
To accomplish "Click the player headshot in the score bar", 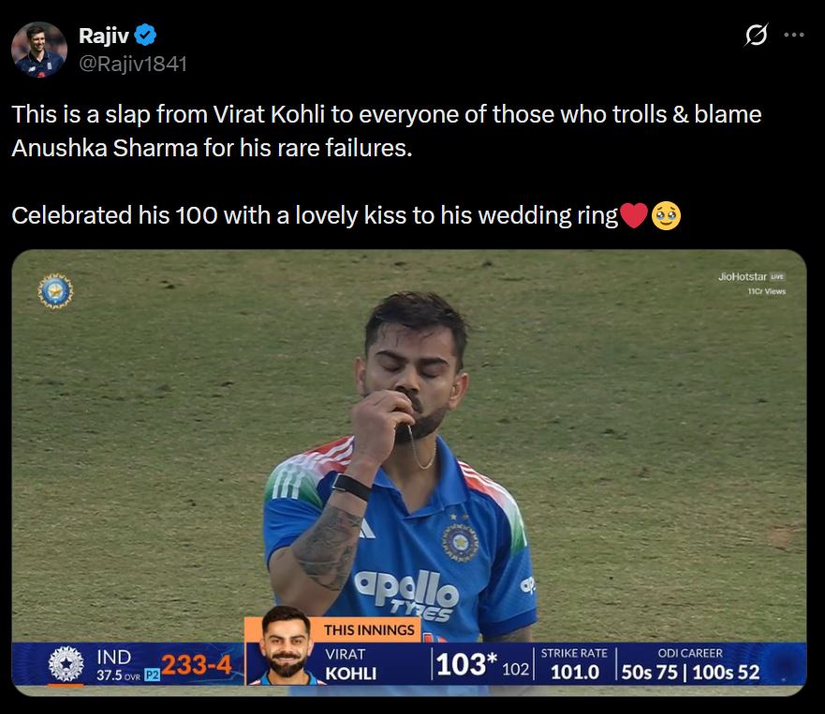I will click(x=285, y=648).
